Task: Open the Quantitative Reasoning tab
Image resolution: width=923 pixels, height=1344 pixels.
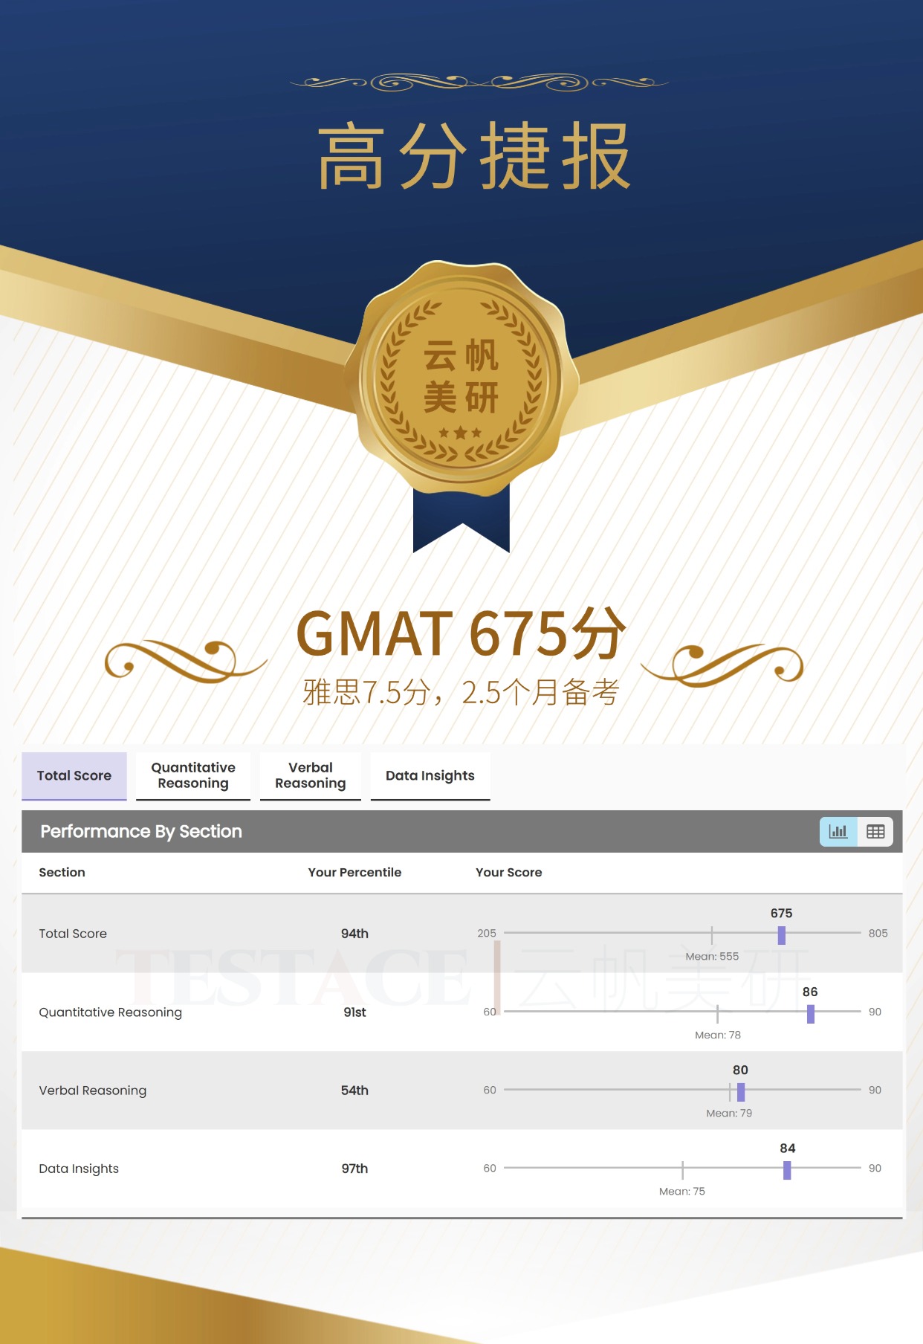Action: 193,775
